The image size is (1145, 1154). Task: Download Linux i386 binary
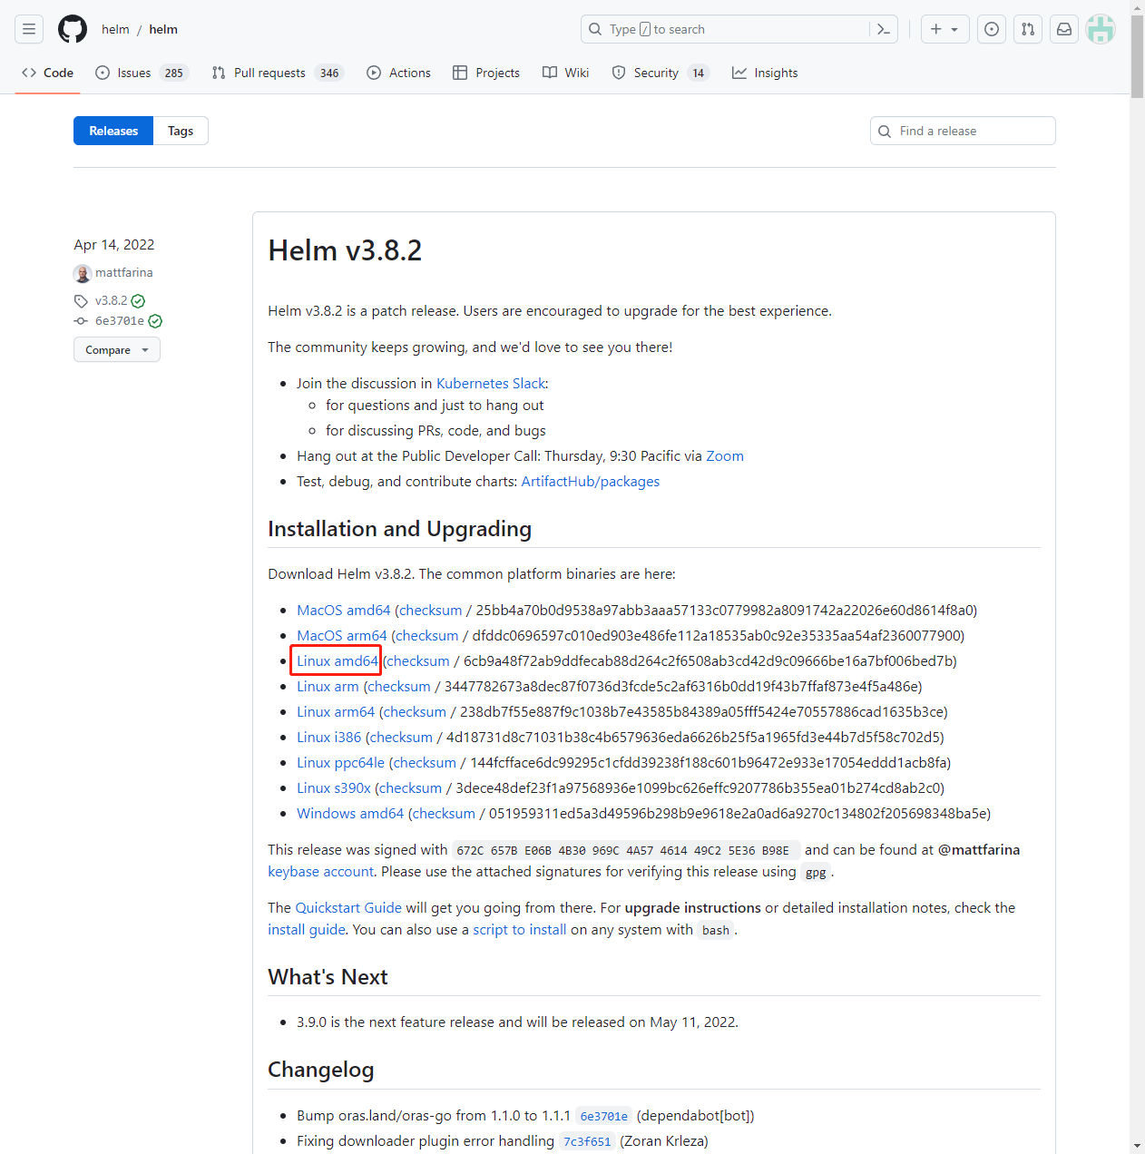coord(328,738)
